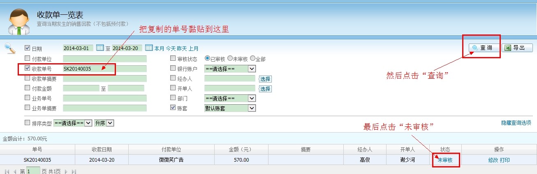This screenshot has width=537, height=174.
Task: Open the end date calendar picker
Action: [x=149, y=48]
